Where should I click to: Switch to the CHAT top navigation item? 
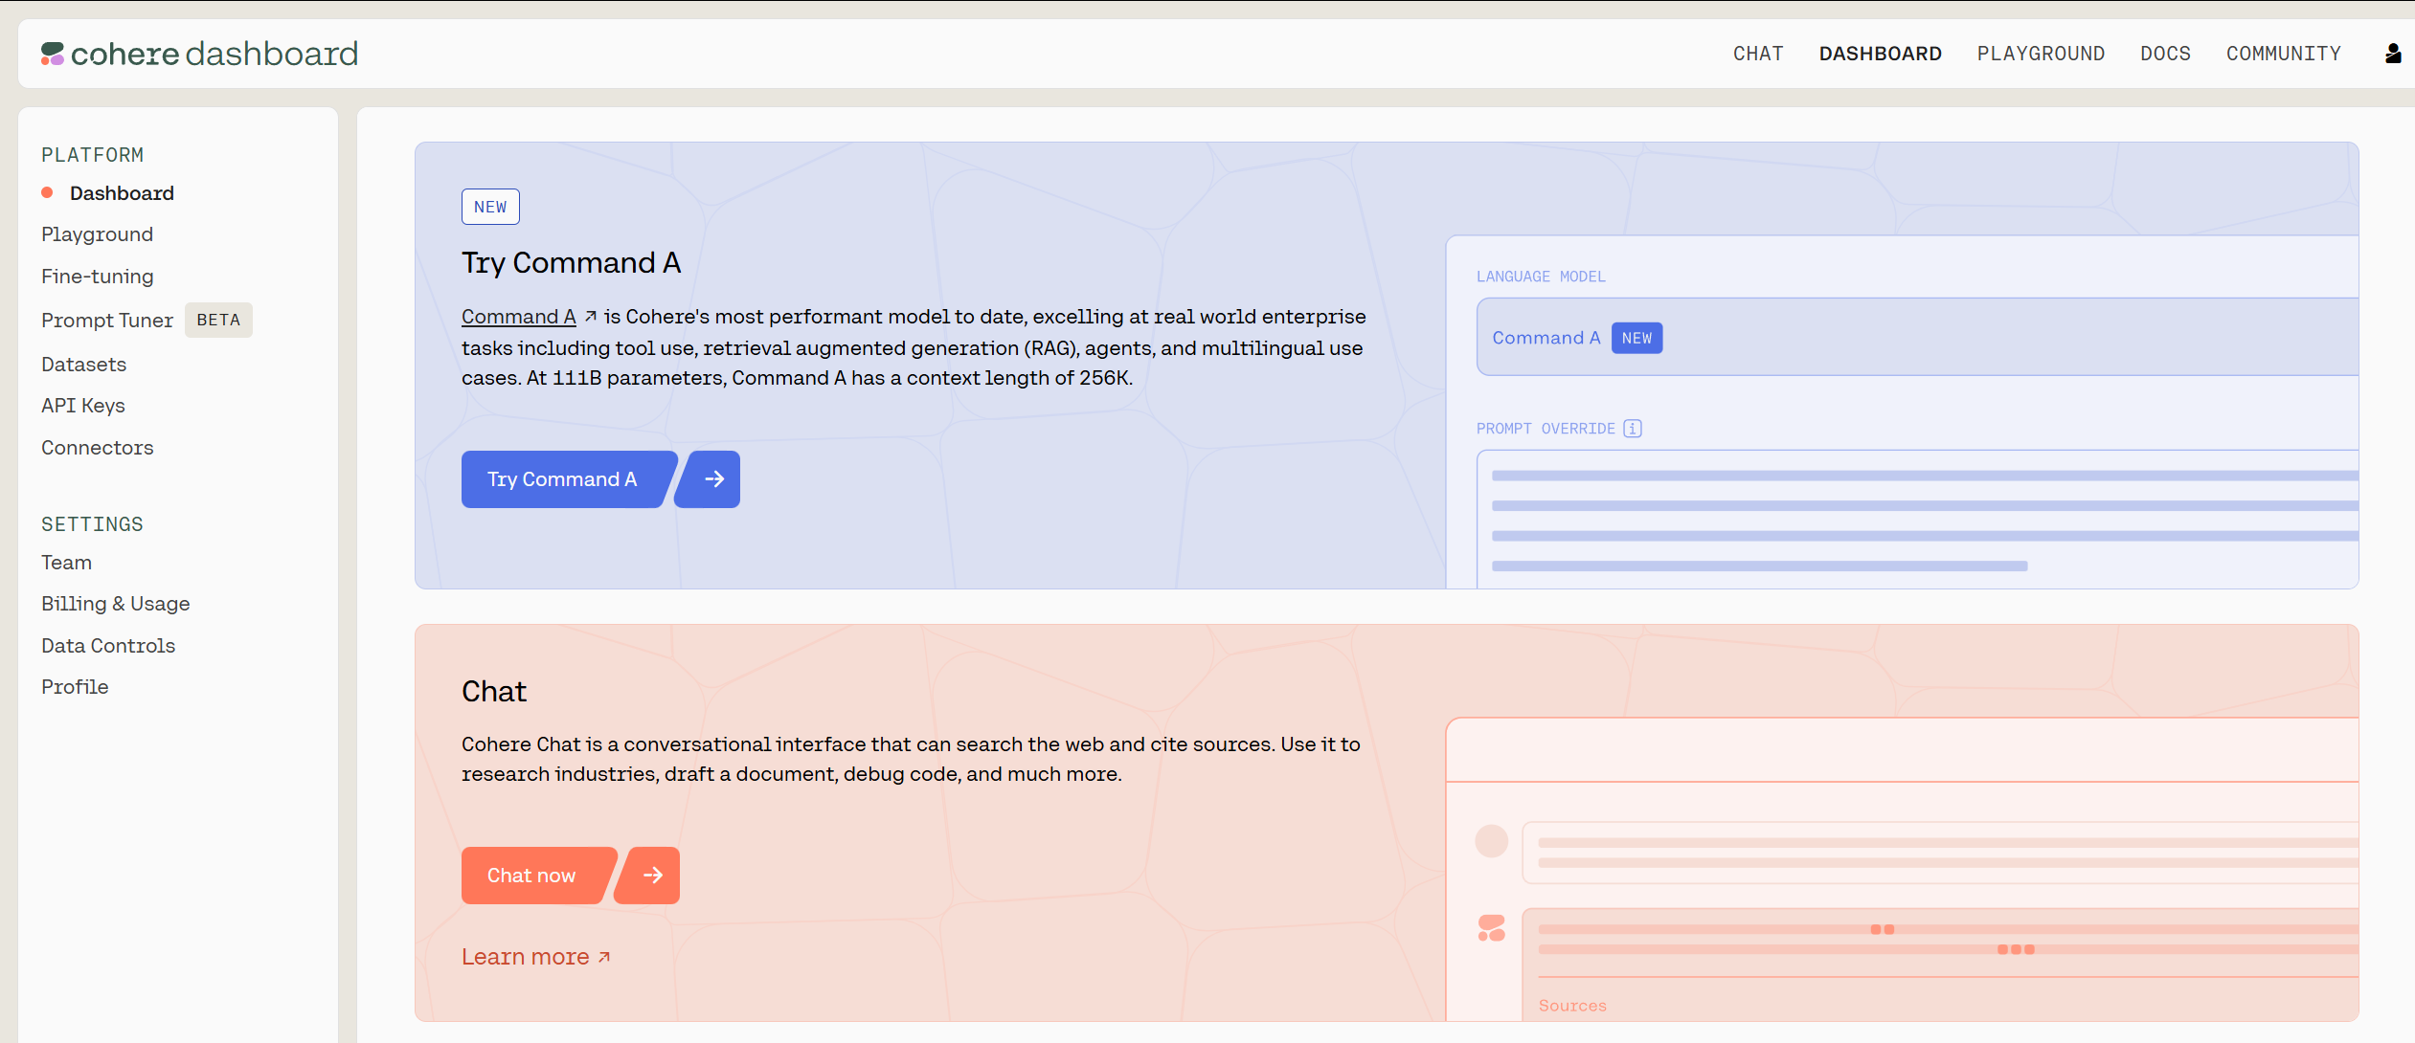coord(1758,54)
